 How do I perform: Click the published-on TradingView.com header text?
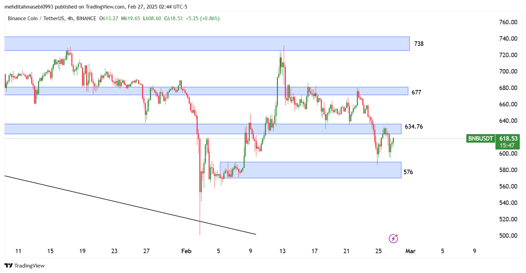tap(96, 7)
